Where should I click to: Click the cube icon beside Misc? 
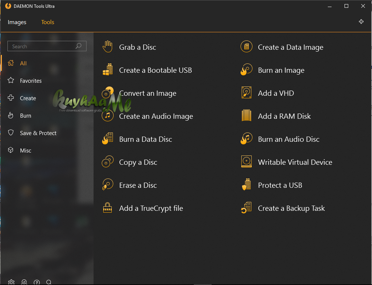[x=11, y=150]
